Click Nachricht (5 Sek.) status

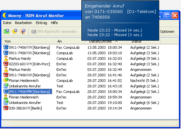[x=144, y=81]
